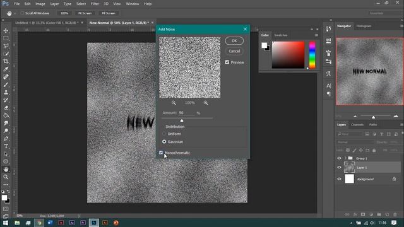The image size is (404, 227).
Task: Switch to the Histogram tab
Action: (x=364, y=26)
